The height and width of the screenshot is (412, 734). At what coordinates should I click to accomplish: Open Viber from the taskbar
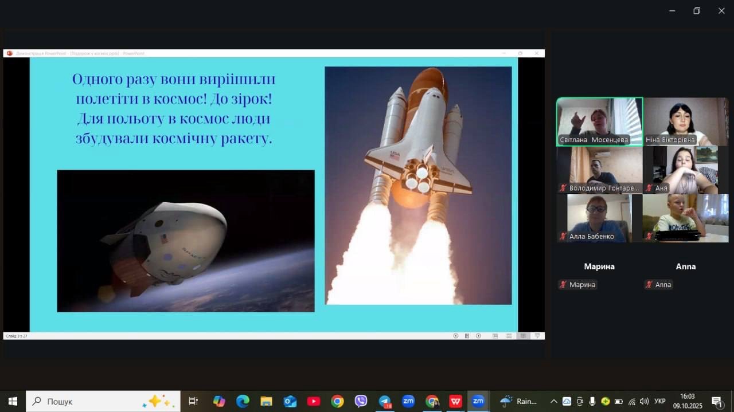tap(361, 401)
